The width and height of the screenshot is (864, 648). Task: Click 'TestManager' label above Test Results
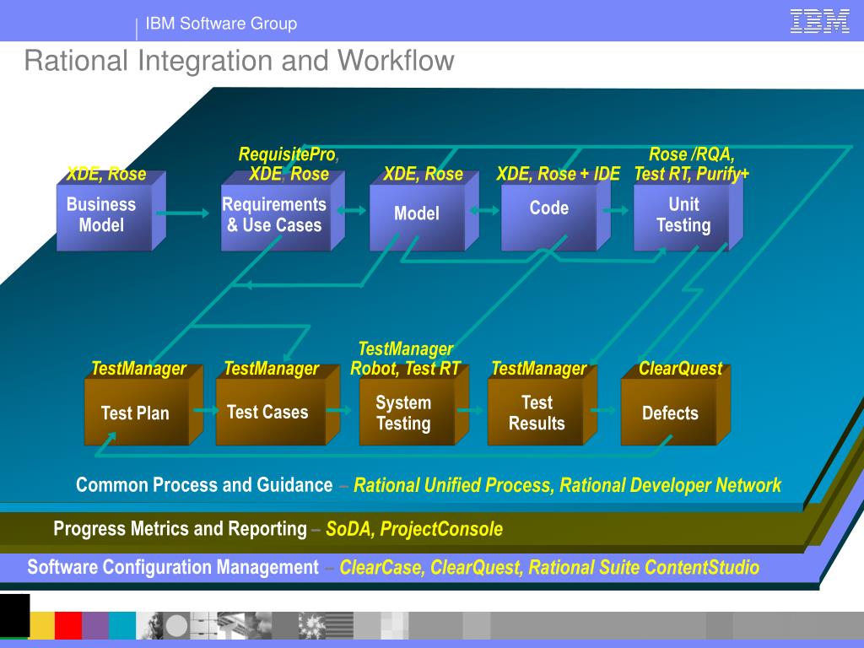(x=539, y=369)
